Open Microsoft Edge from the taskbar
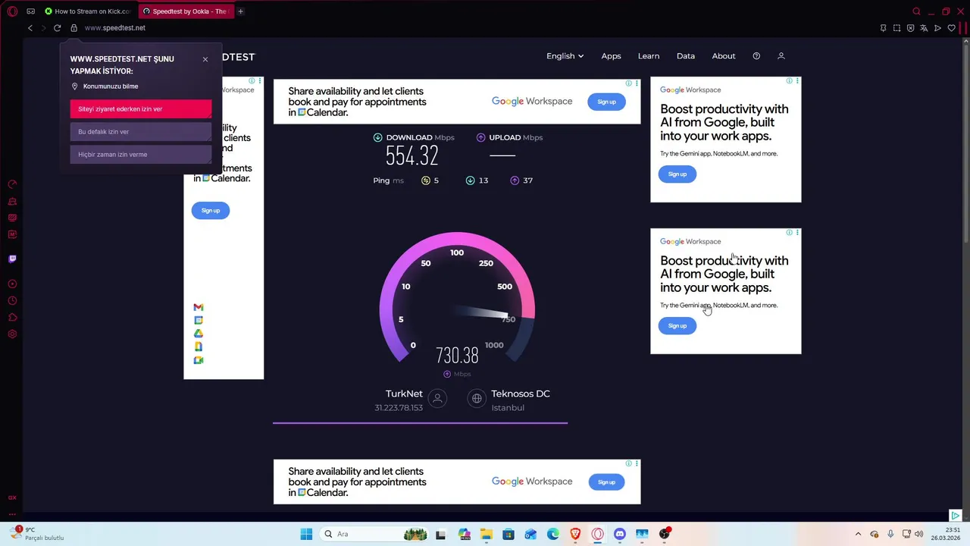The image size is (970, 546). [553, 534]
